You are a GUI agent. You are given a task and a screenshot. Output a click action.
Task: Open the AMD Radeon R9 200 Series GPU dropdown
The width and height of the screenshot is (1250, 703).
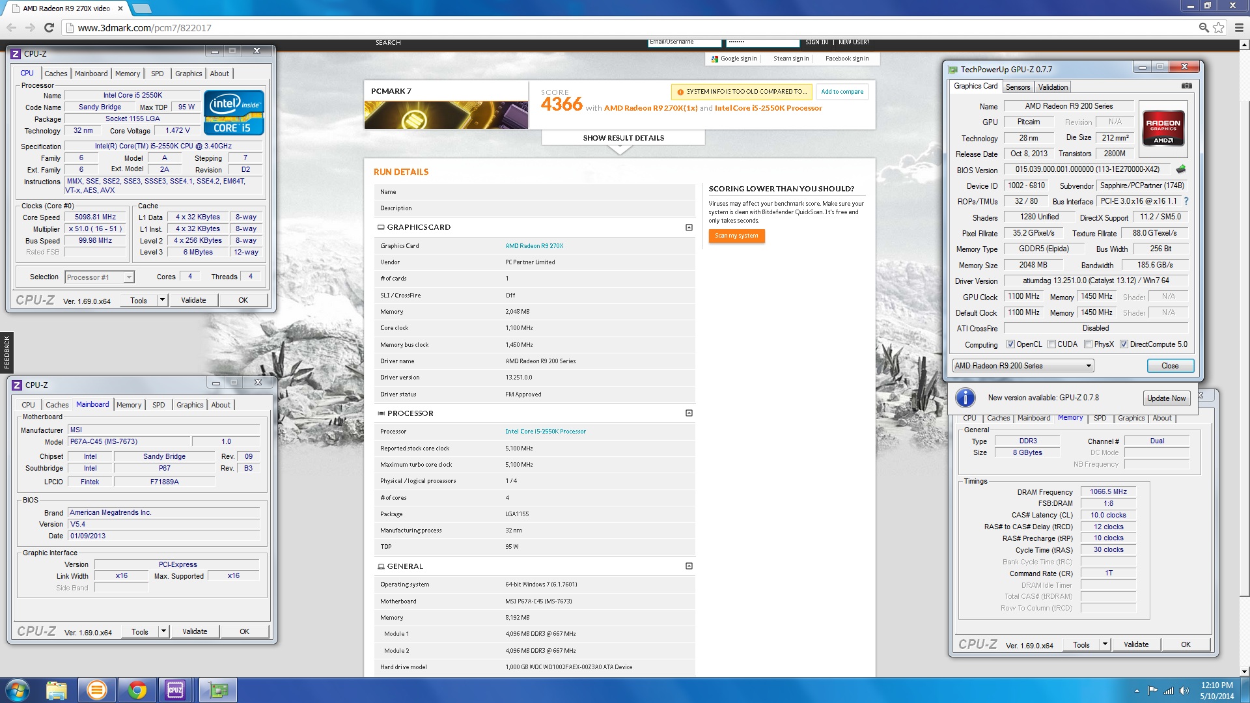coord(1023,366)
